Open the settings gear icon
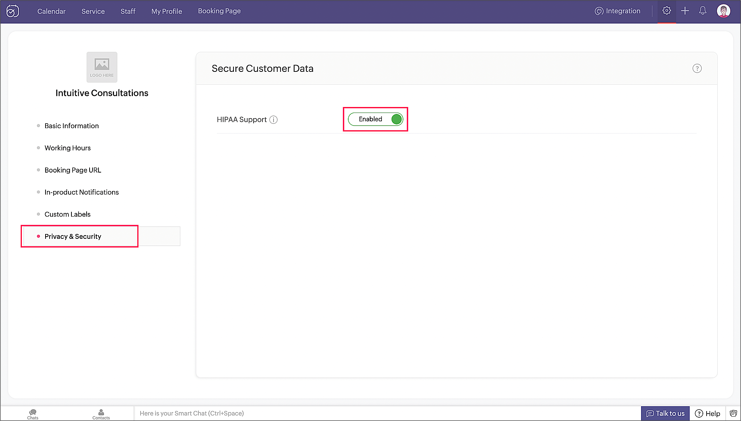 pyautogui.click(x=667, y=11)
